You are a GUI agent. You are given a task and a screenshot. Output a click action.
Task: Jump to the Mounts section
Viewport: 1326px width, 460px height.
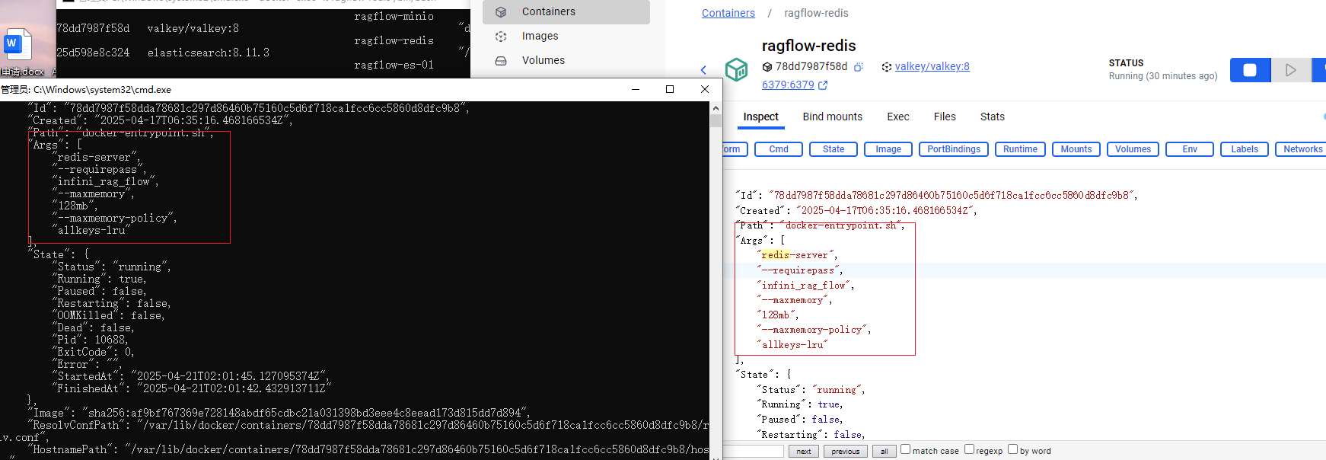[x=1076, y=149]
